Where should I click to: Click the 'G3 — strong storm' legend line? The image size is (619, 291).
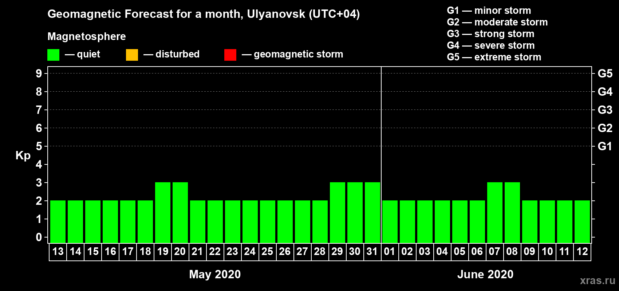click(x=490, y=34)
